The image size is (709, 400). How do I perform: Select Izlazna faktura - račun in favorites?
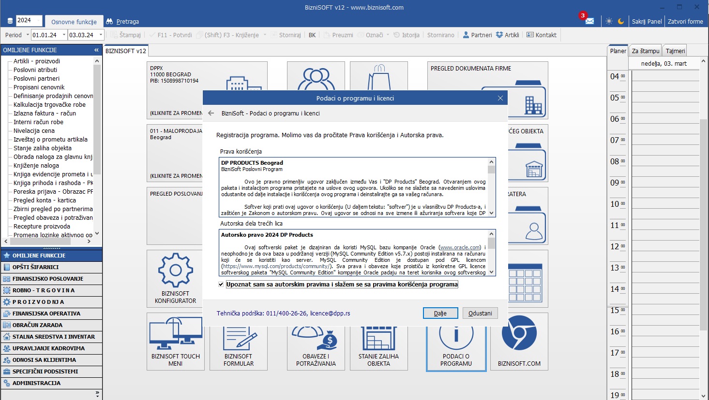45,114
